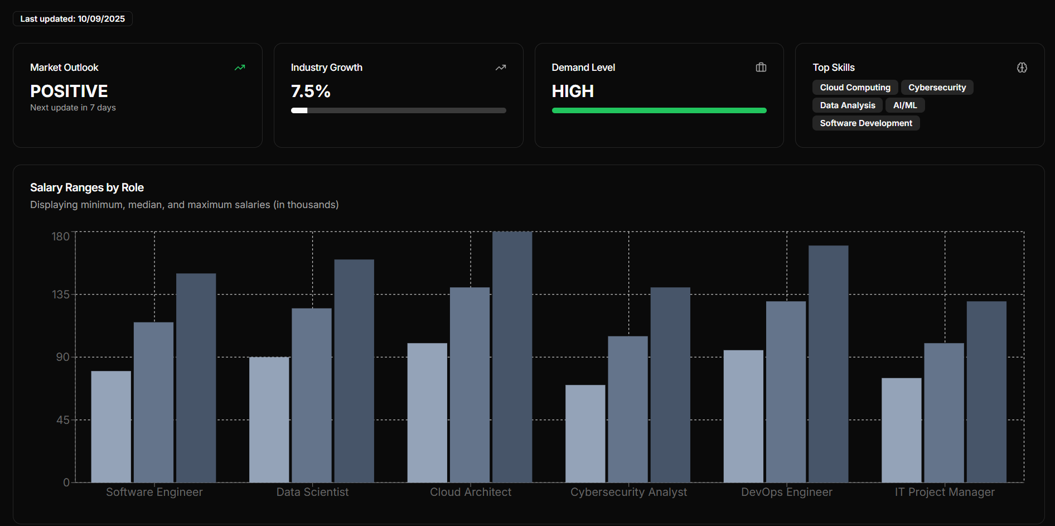Select the middle Data Scientist salary bar
1055x526 pixels.
[312, 395]
